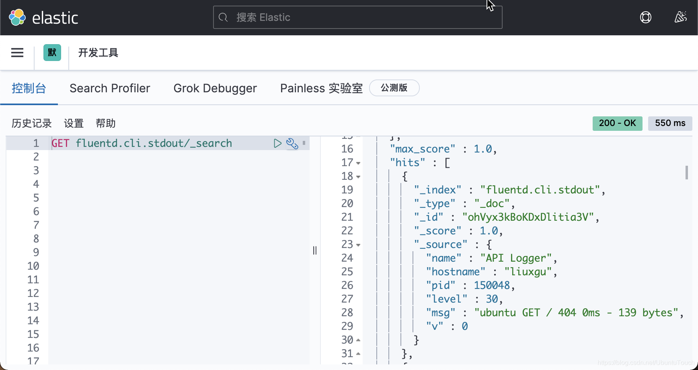Open the Grok Debugger tab
Screen dimensions: 698x370
point(215,88)
